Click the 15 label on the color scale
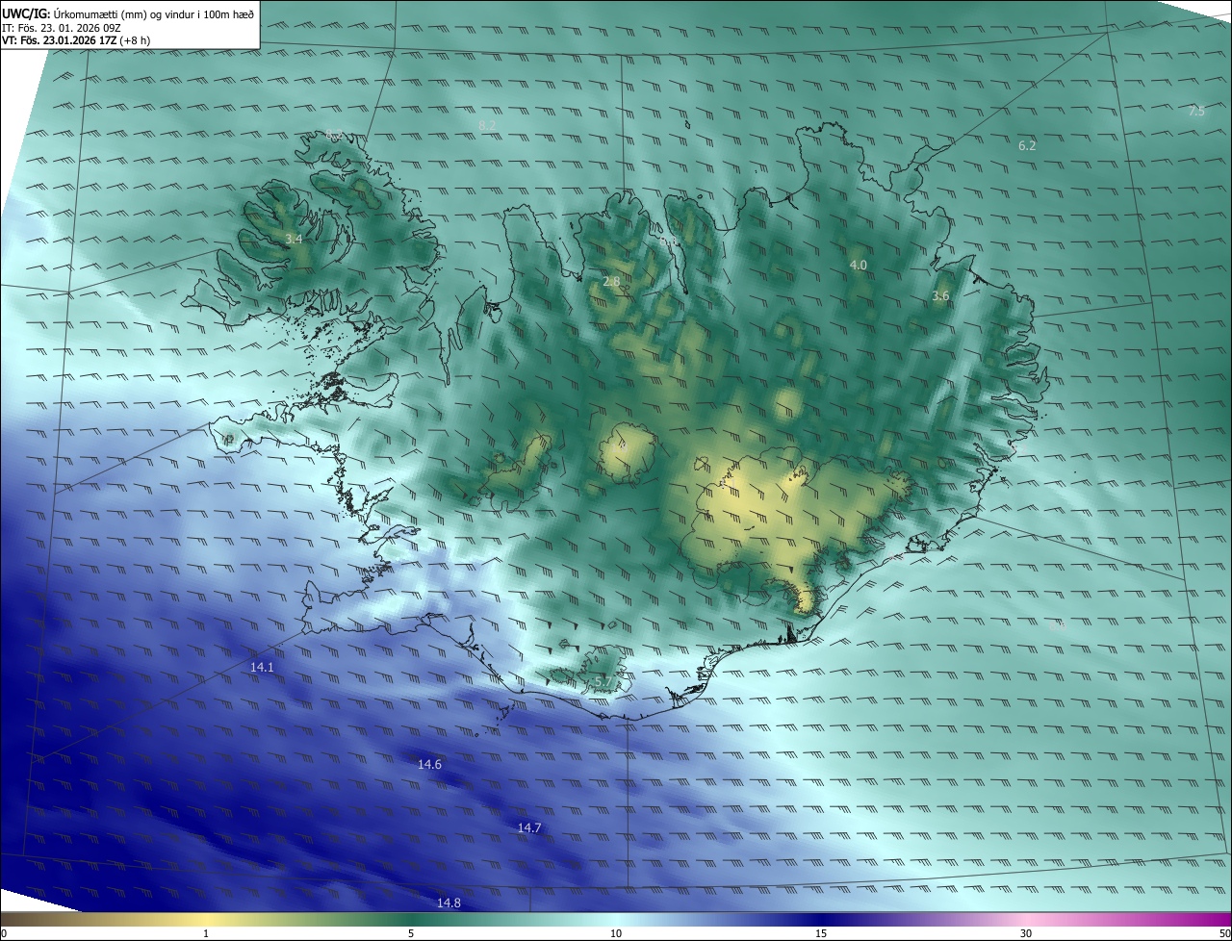The width and height of the screenshot is (1232, 941). tap(821, 934)
